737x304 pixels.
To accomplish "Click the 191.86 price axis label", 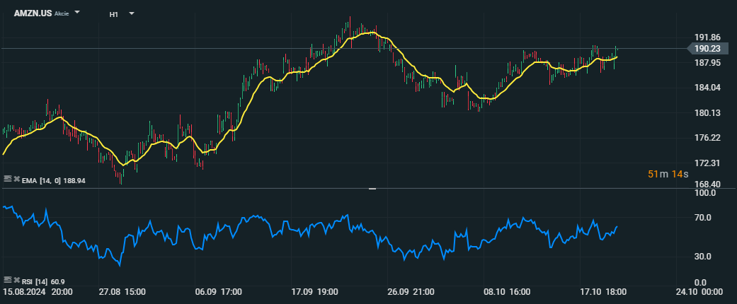I will [x=707, y=37].
